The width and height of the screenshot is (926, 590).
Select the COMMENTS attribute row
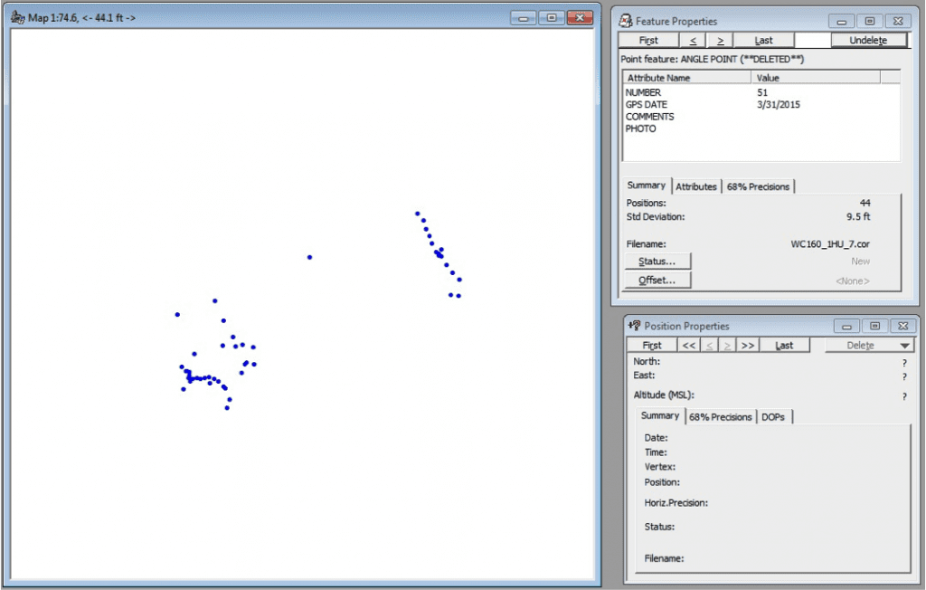[x=761, y=117]
